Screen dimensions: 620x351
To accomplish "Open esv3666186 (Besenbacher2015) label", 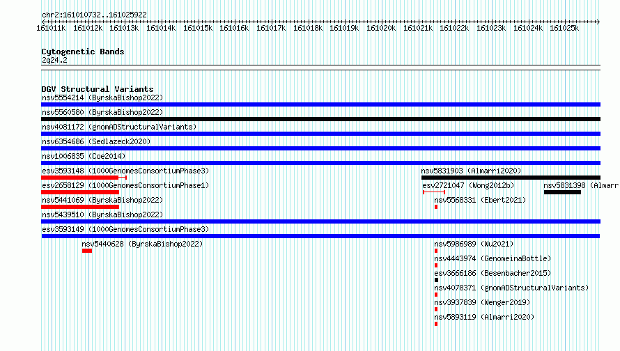I will click(x=493, y=273).
